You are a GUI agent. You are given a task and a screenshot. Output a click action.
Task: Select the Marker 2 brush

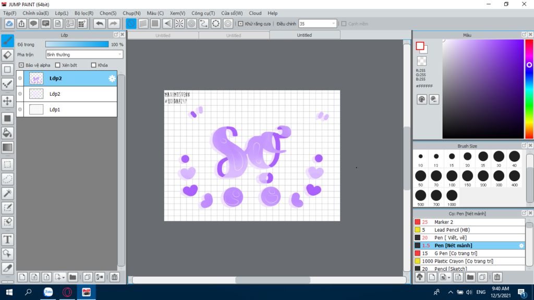(x=469, y=222)
